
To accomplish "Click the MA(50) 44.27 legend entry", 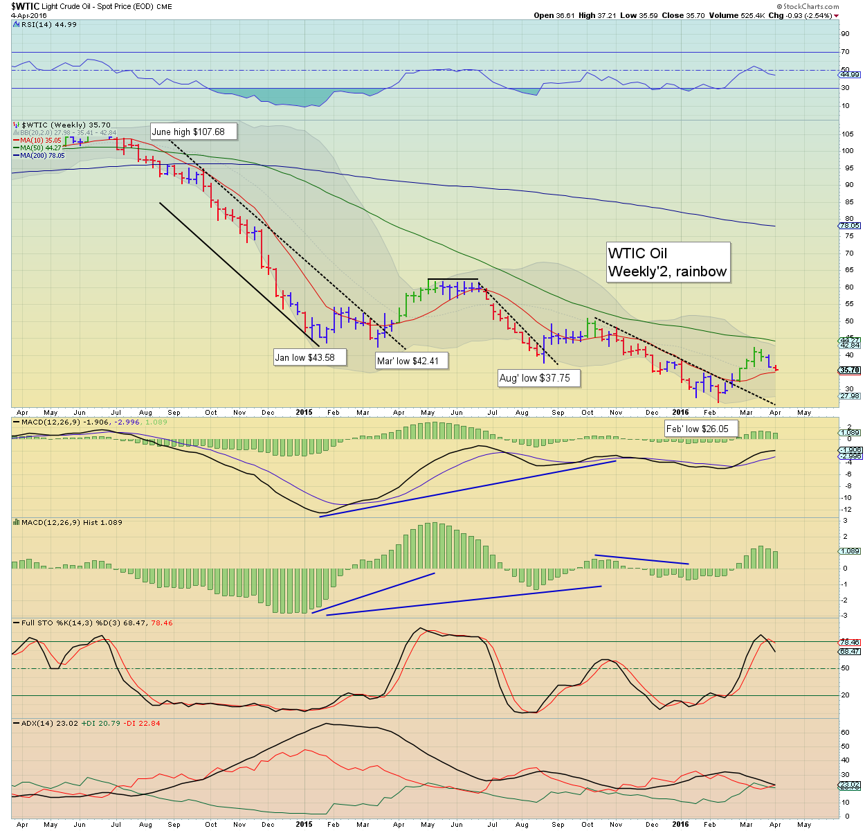I will (x=37, y=148).
